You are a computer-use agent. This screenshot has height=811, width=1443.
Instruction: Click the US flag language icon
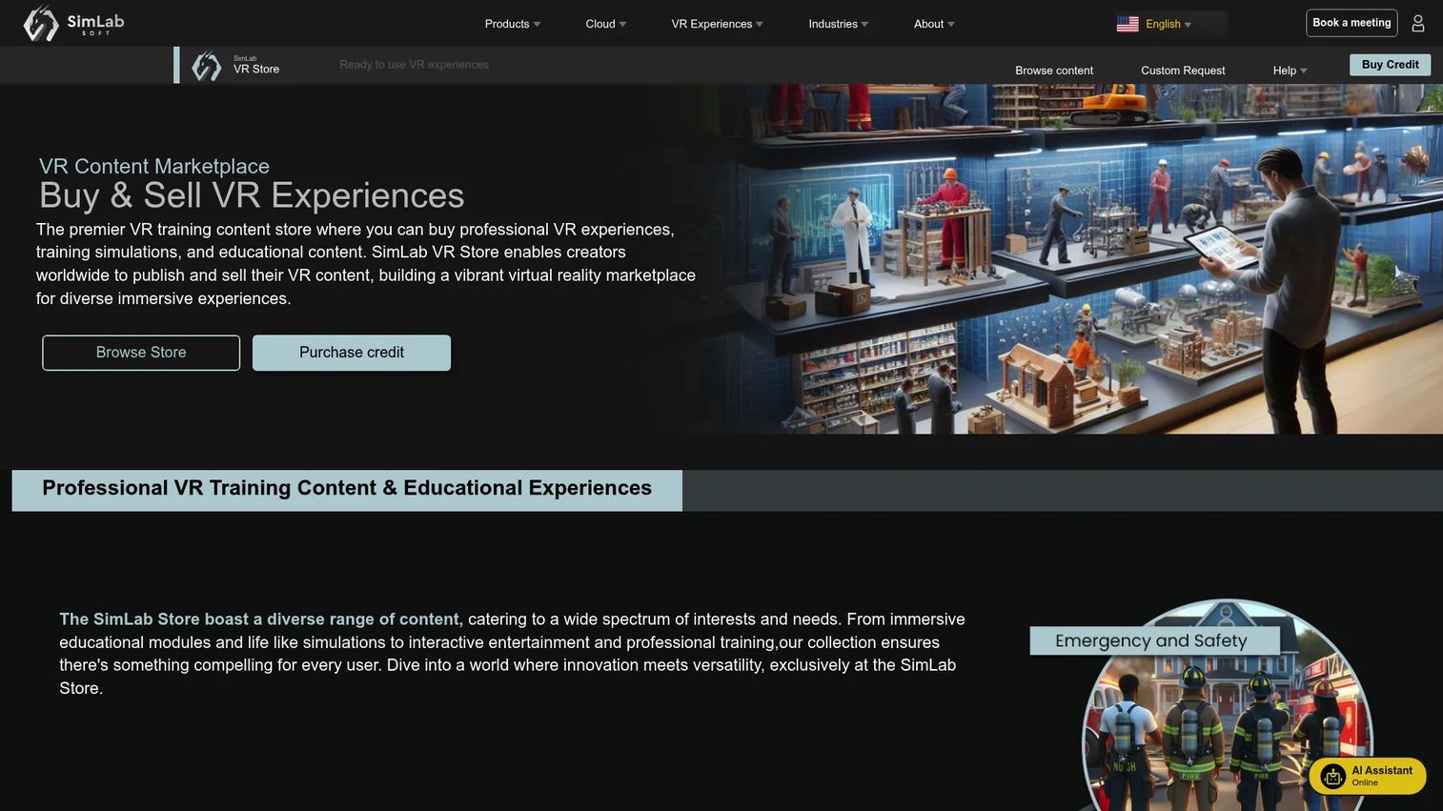1128,24
